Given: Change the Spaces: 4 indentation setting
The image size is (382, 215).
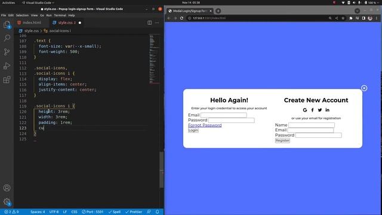Looking at the screenshot, I should click(x=38, y=212).
